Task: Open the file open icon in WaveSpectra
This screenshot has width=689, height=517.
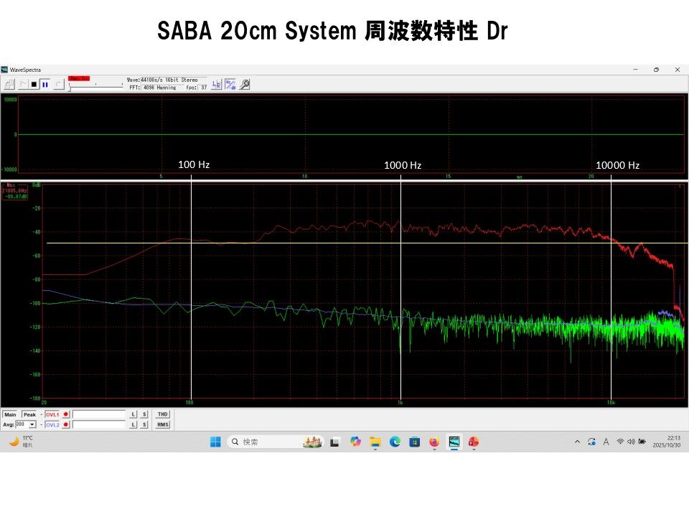Action: 9,83
